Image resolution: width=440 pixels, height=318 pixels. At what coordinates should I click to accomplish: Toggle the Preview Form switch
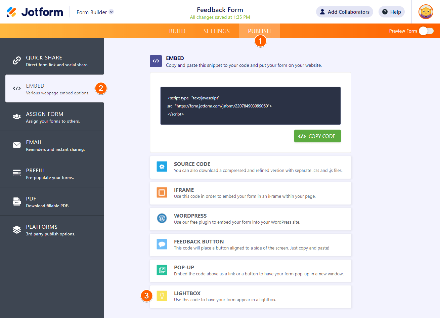coord(426,31)
